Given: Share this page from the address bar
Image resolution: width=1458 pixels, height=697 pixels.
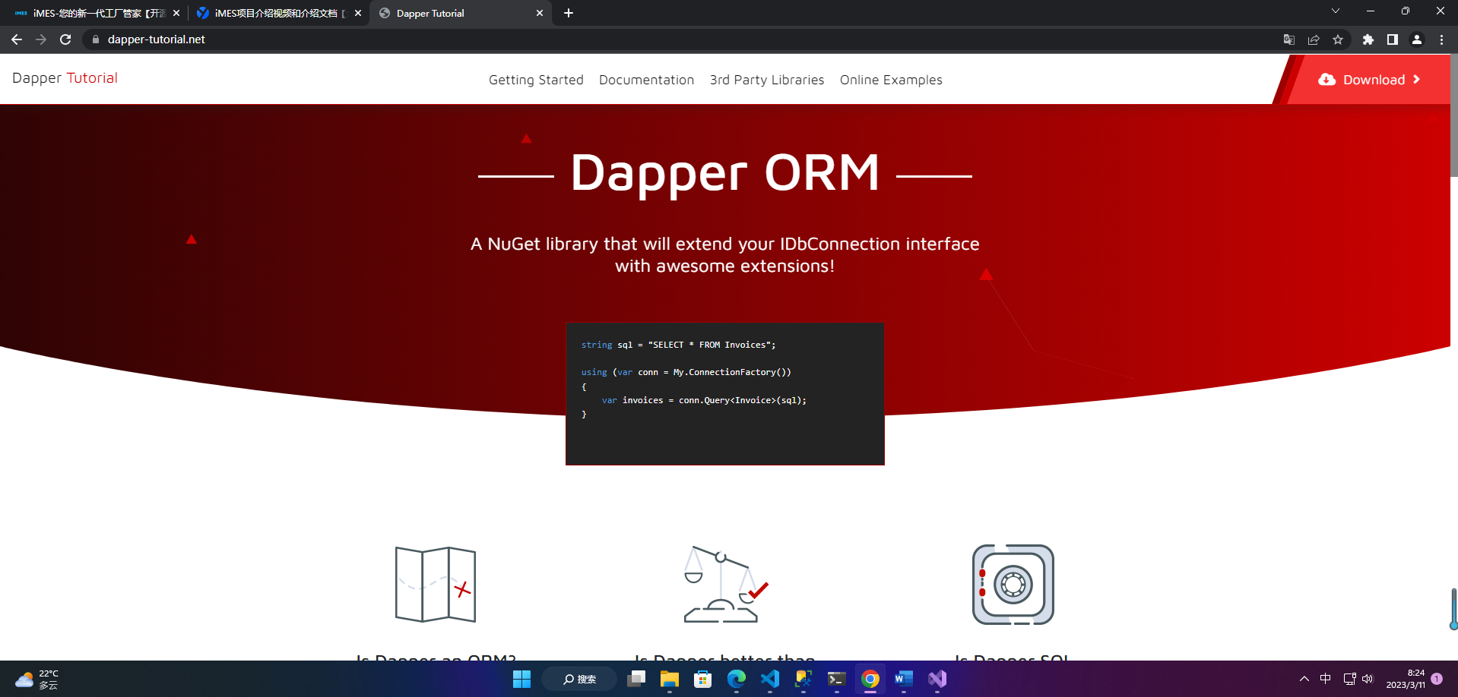Looking at the screenshot, I should coord(1314,39).
